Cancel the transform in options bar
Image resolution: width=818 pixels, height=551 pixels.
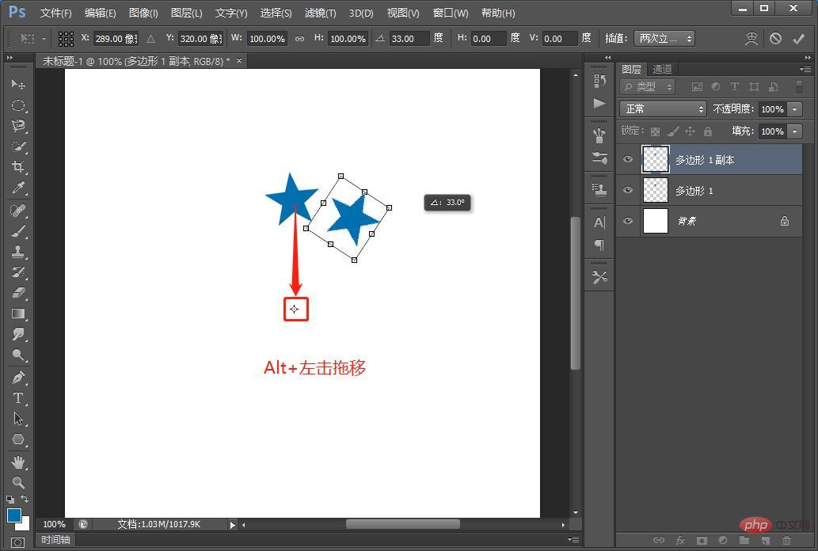pyautogui.click(x=775, y=39)
